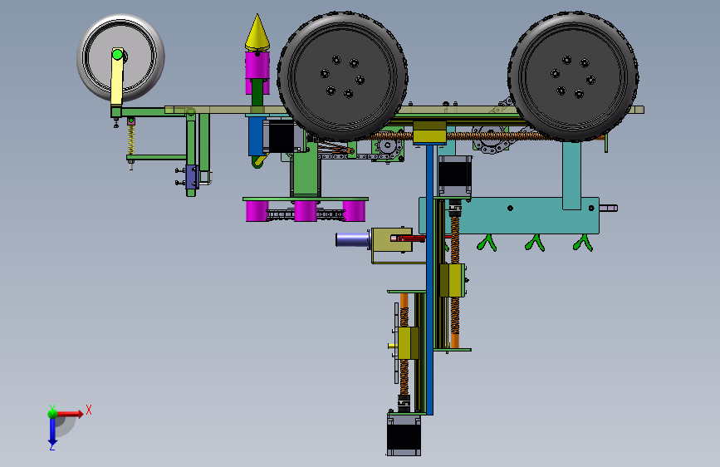
Task: Select the yellow coil spring under left arm
Action: click(131, 140)
